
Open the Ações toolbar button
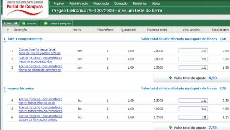click(10, 23)
